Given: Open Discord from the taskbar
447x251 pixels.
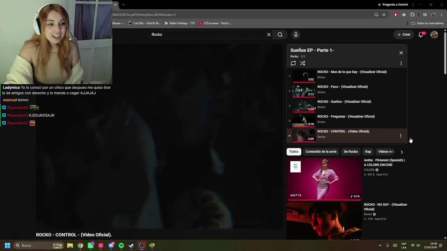Looking at the screenshot, I should tap(111, 245).
